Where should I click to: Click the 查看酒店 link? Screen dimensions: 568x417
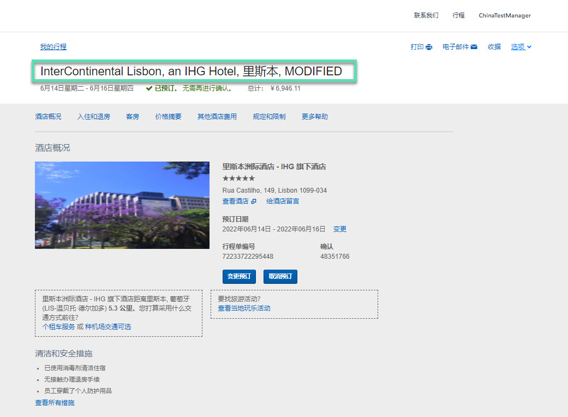pyautogui.click(x=236, y=201)
